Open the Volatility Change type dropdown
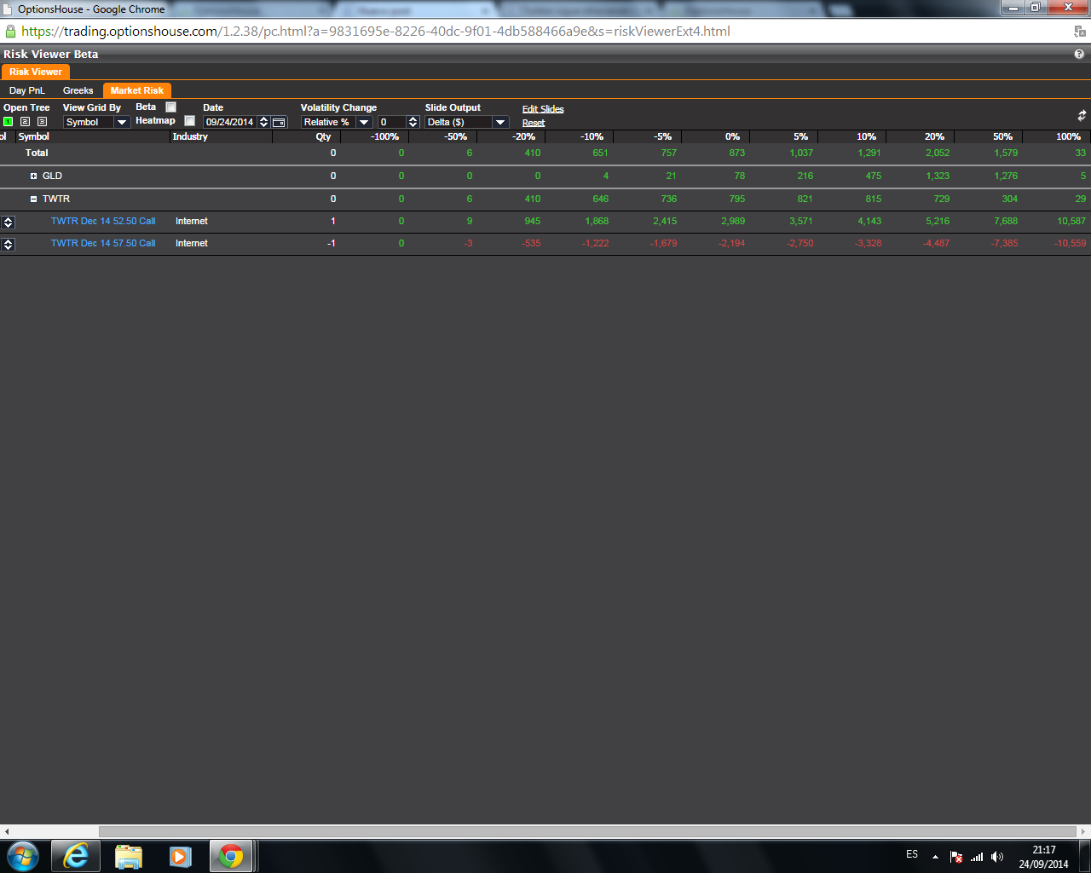 [364, 122]
